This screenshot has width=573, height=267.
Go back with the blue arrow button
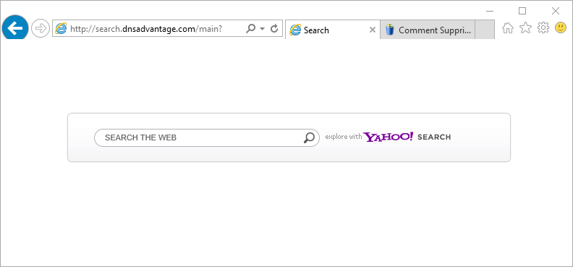click(x=15, y=27)
